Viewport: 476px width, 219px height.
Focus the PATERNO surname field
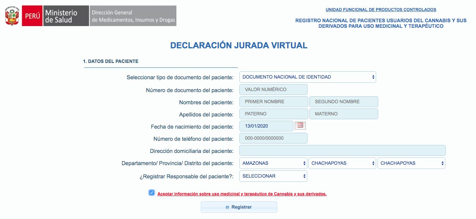pos(274,114)
